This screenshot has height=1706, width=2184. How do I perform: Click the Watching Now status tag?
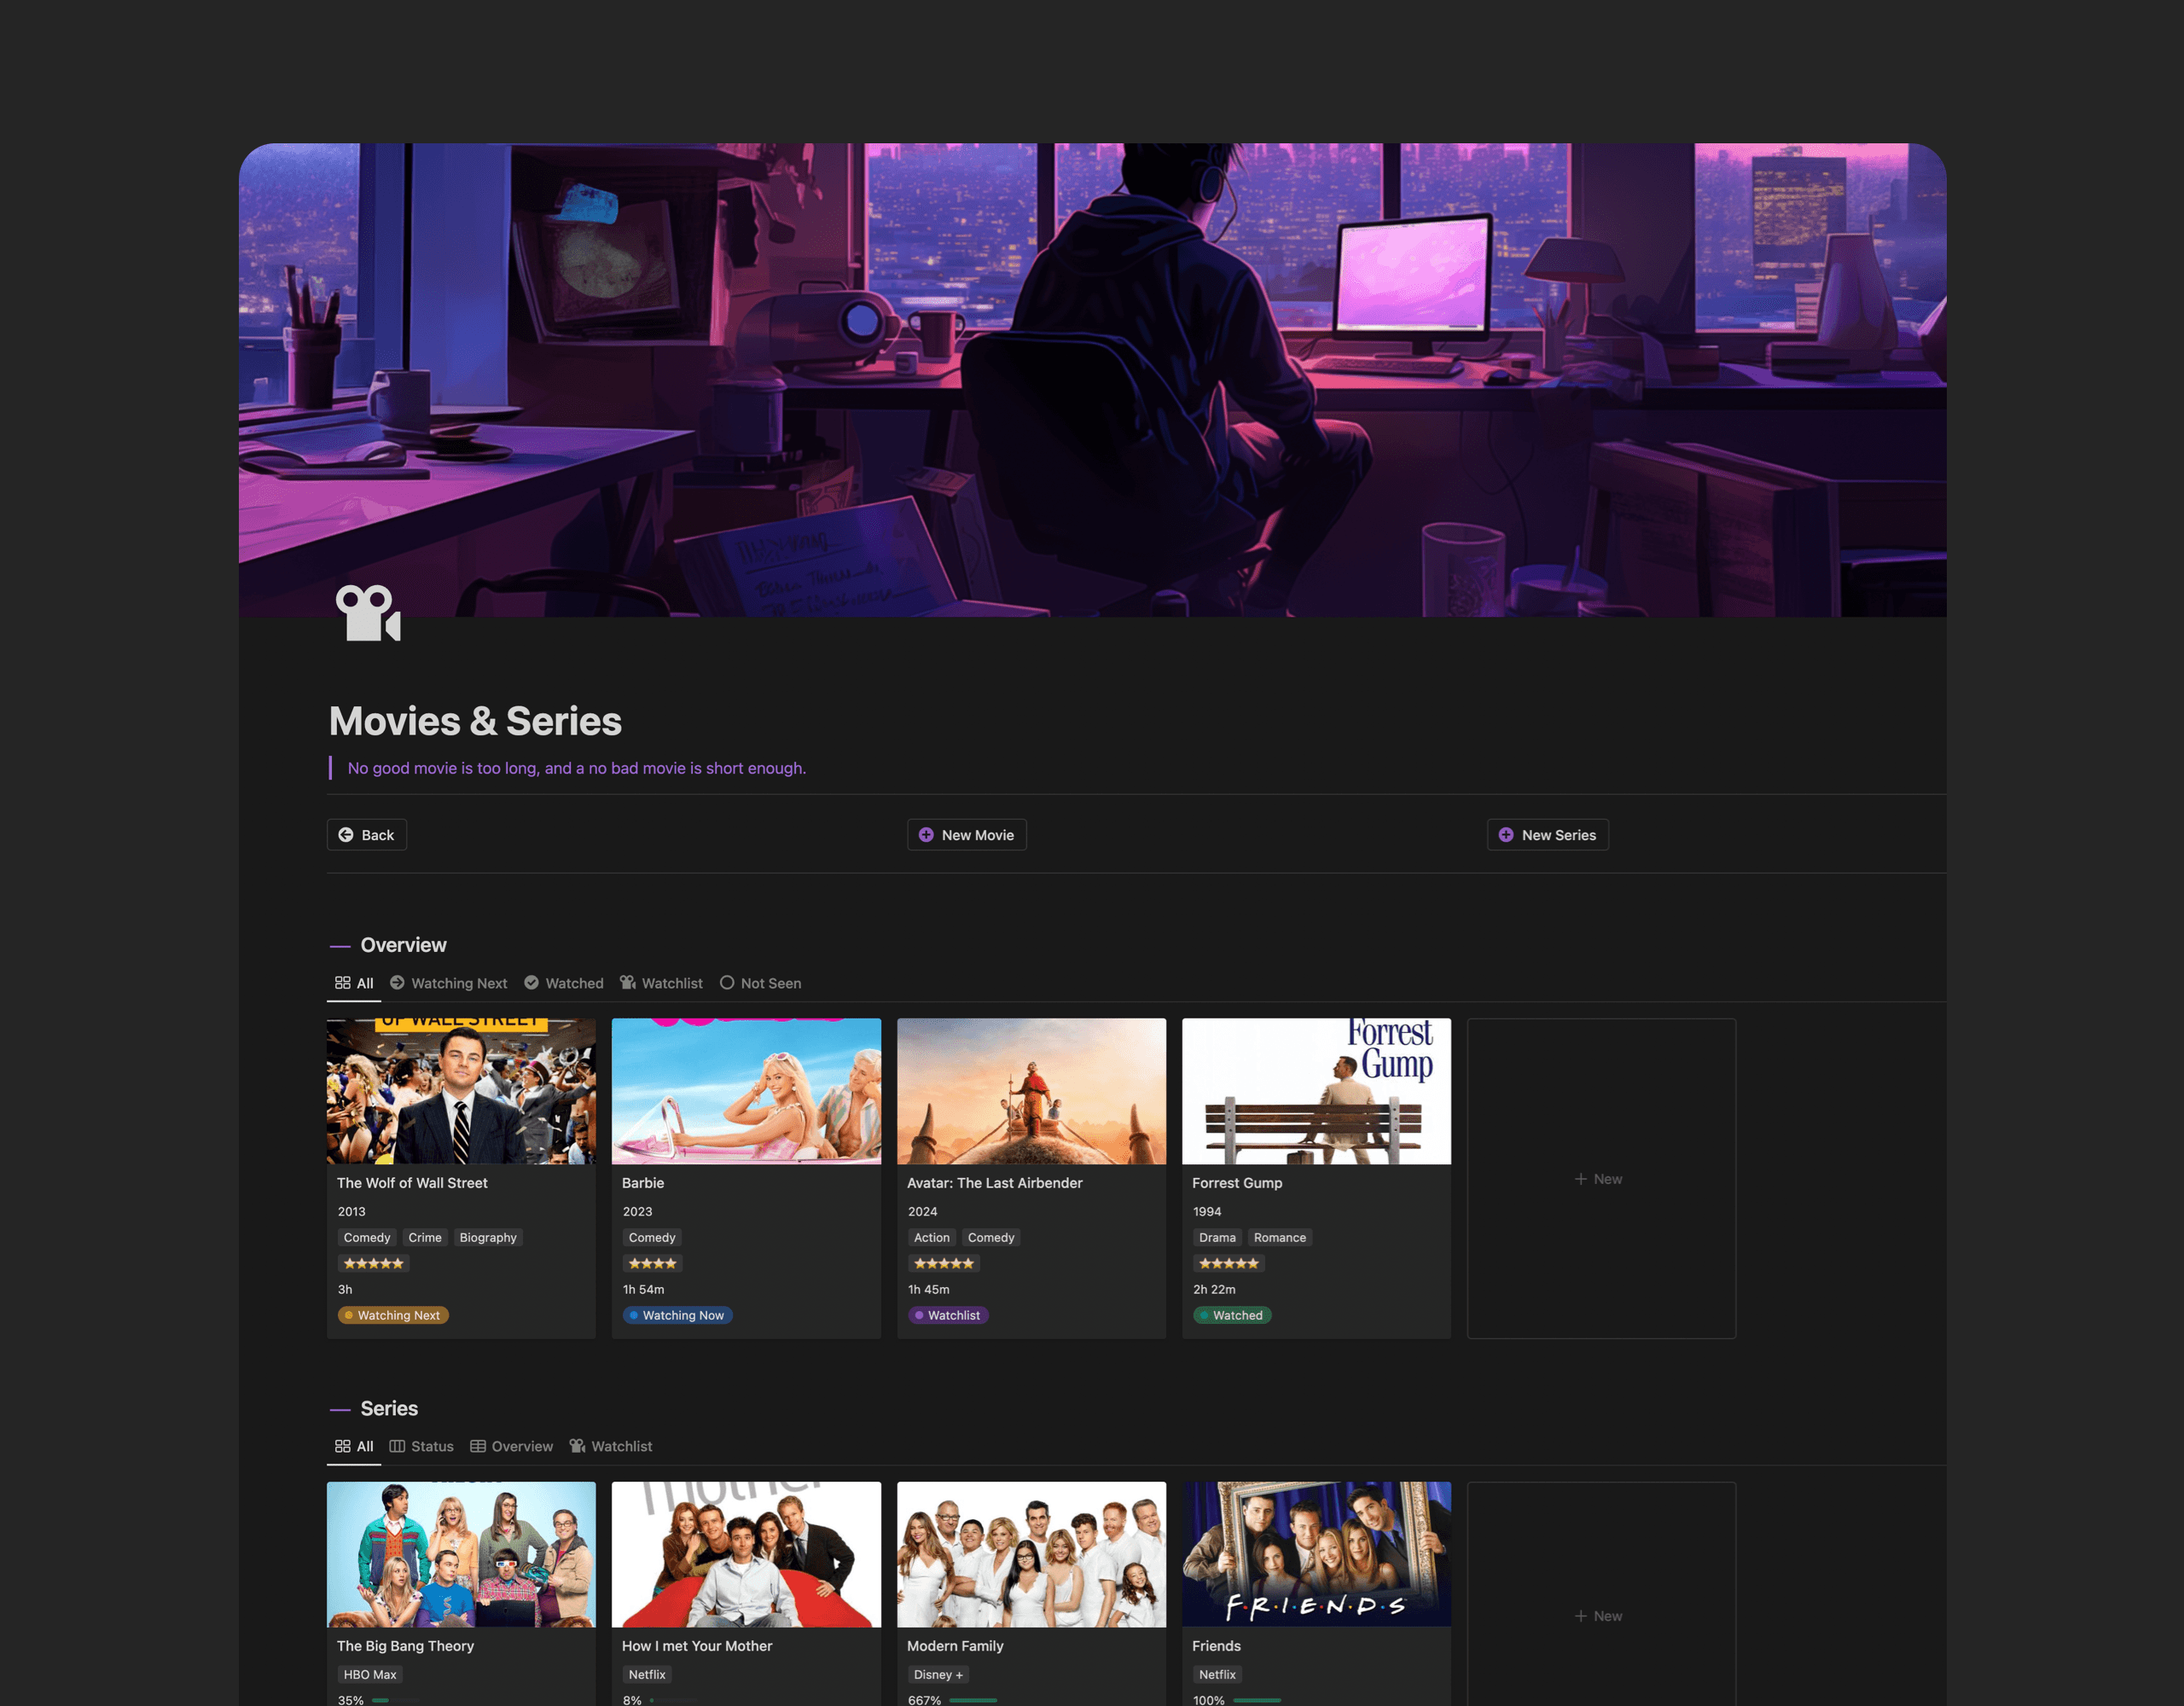coord(677,1315)
